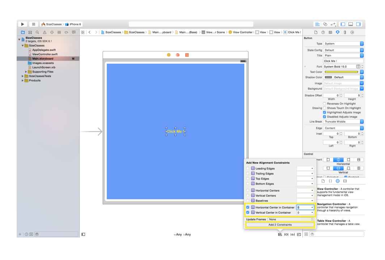Open the Font picker T icon

[x=358, y=67]
